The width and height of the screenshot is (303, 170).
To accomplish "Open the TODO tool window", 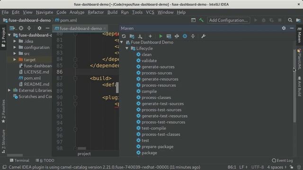I will (45, 161).
